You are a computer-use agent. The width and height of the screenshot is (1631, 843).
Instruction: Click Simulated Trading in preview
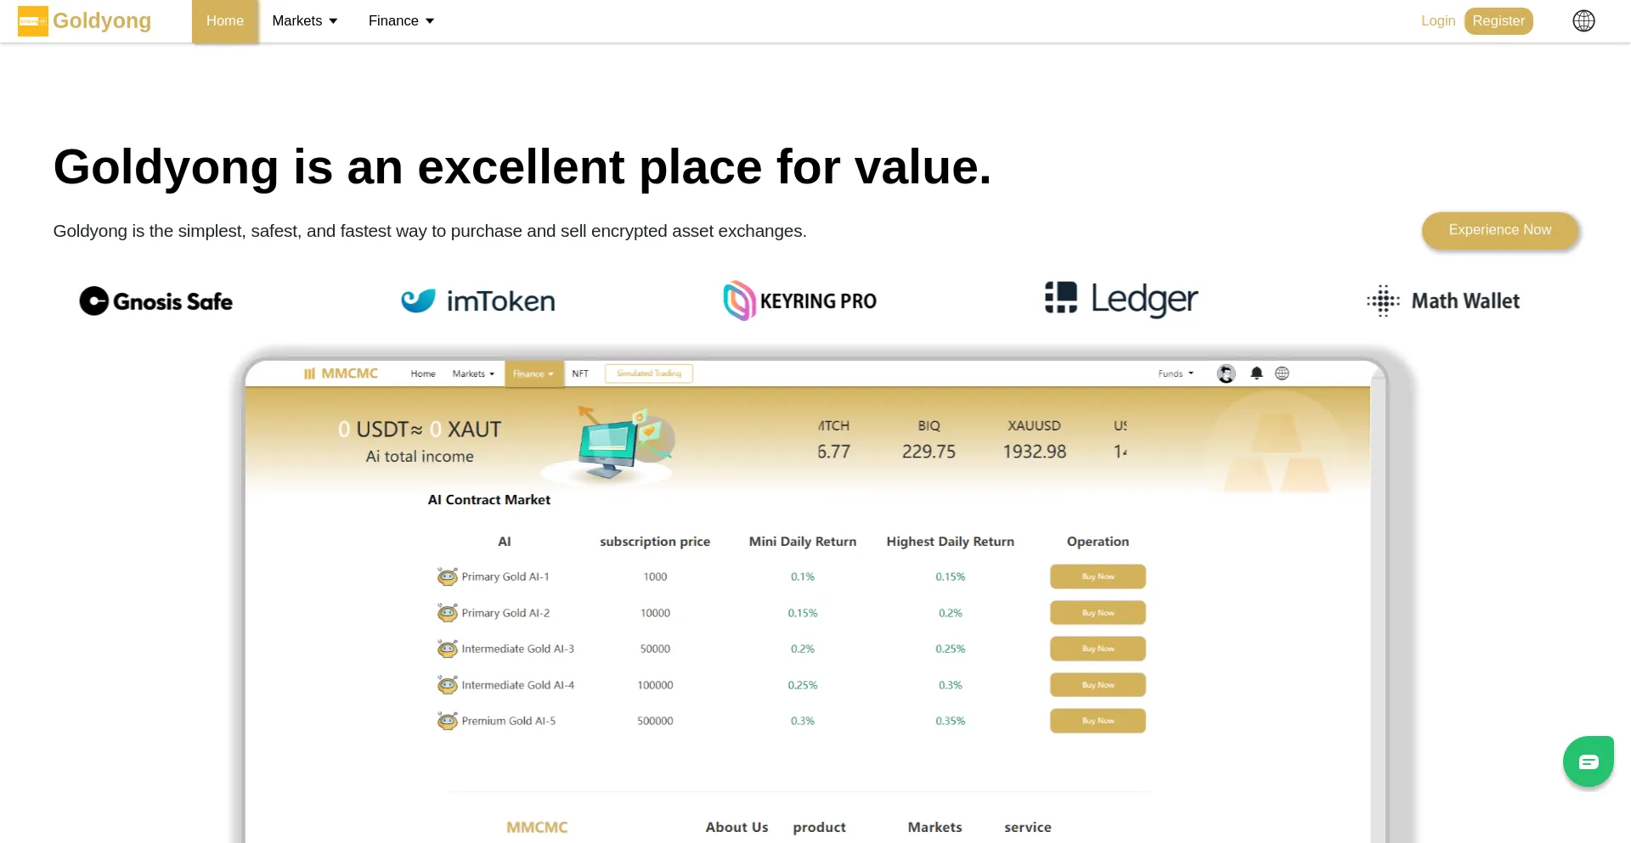tap(649, 374)
